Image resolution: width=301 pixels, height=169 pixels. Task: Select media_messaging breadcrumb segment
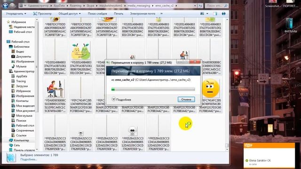[x=139, y=6]
